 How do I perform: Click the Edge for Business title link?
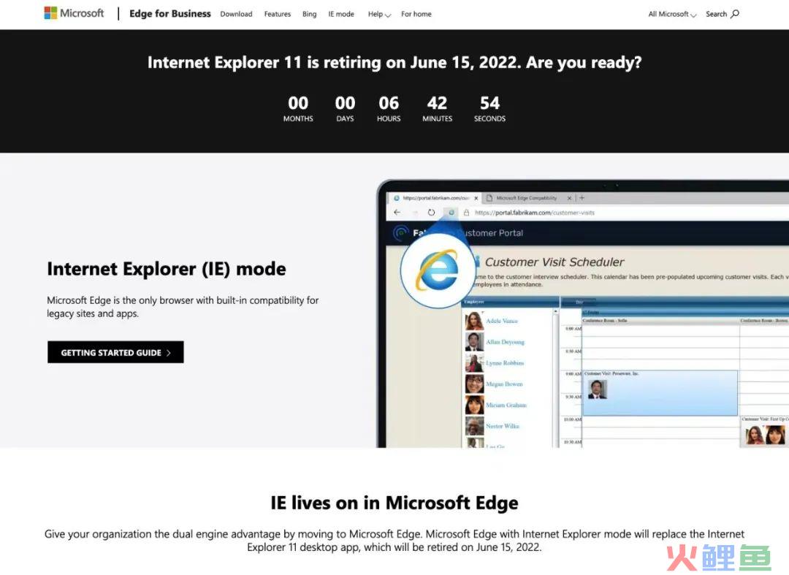(x=170, y=14)
